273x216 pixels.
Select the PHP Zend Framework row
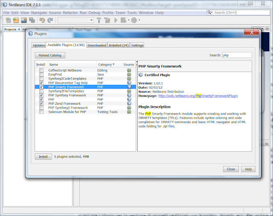(85, 104)
